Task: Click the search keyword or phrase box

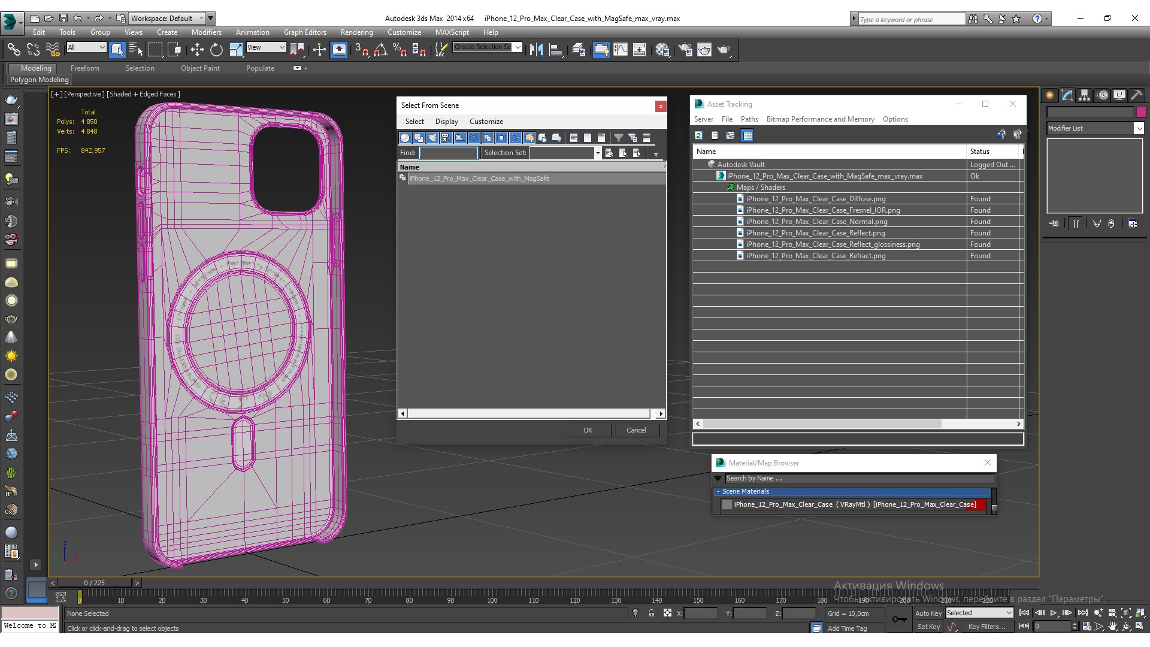Action: (x=911, y=19)
